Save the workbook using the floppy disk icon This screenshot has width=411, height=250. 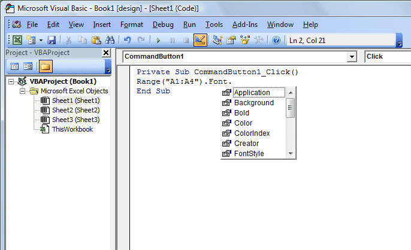[52, 40]
